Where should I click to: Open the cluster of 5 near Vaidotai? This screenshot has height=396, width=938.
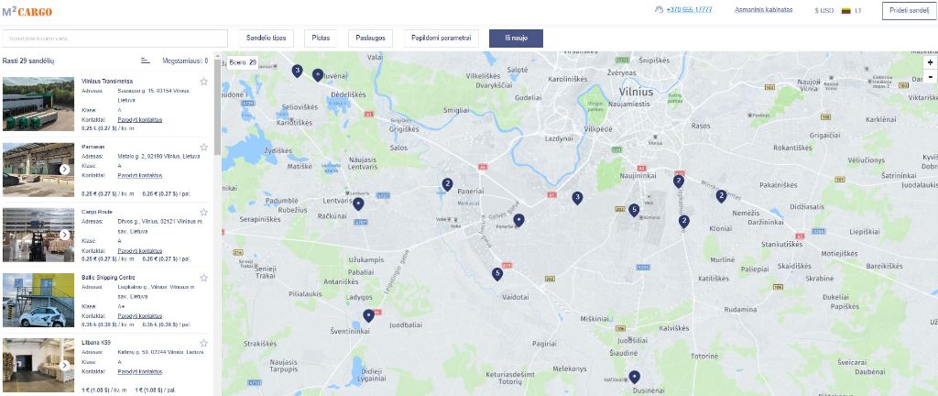pos(496,274)
